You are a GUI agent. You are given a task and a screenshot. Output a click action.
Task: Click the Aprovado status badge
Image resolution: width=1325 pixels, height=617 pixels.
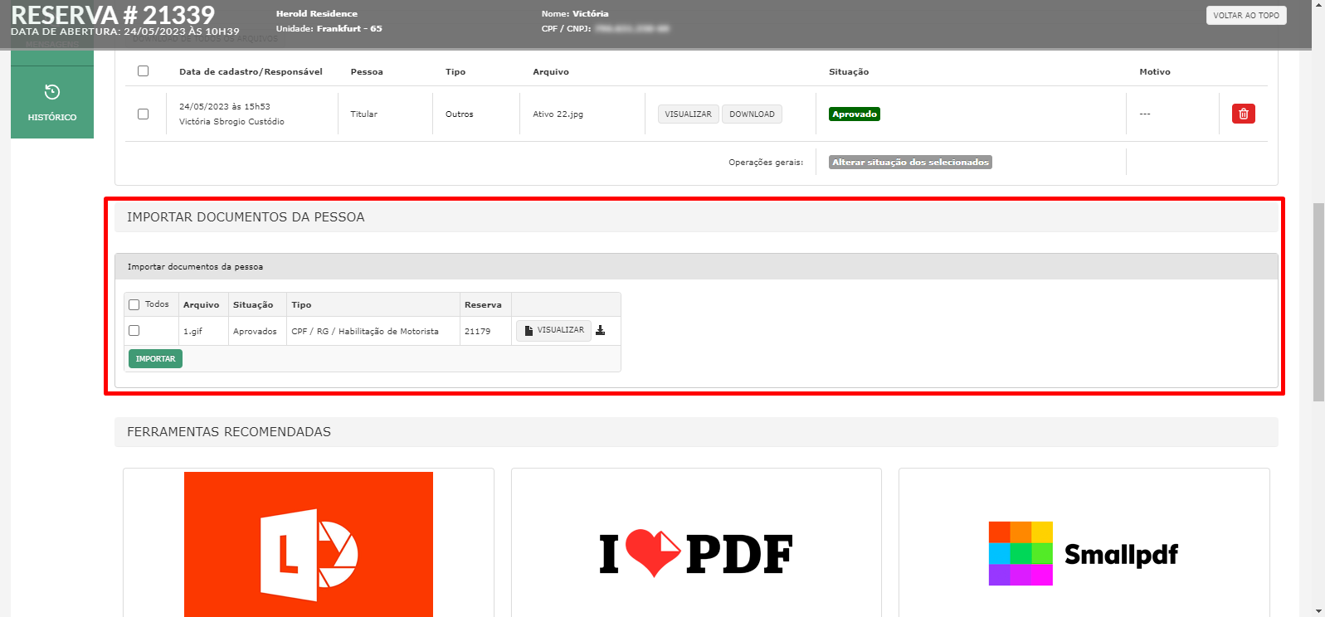(x=855, y=114)
